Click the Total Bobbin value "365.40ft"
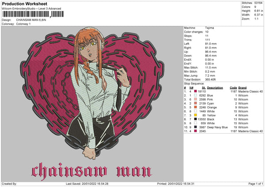 [x=210, y=79]
